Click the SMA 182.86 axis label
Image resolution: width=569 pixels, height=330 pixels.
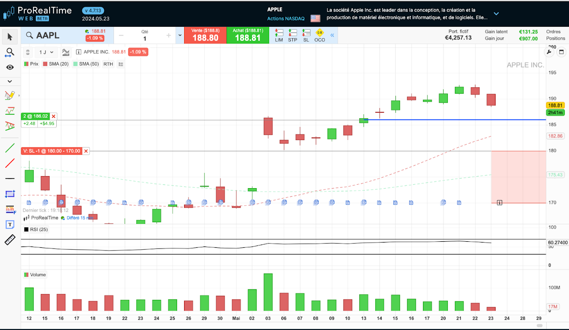coord(555,136)
